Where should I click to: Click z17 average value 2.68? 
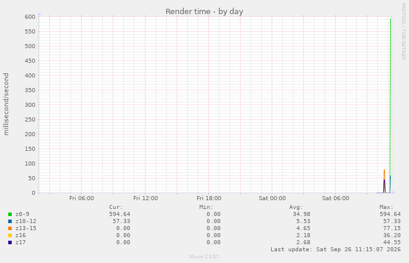click(303, 242)
